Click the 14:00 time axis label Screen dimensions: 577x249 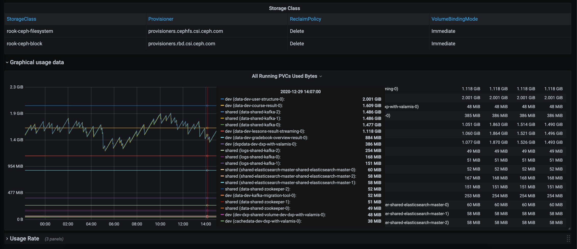[206, 224]
